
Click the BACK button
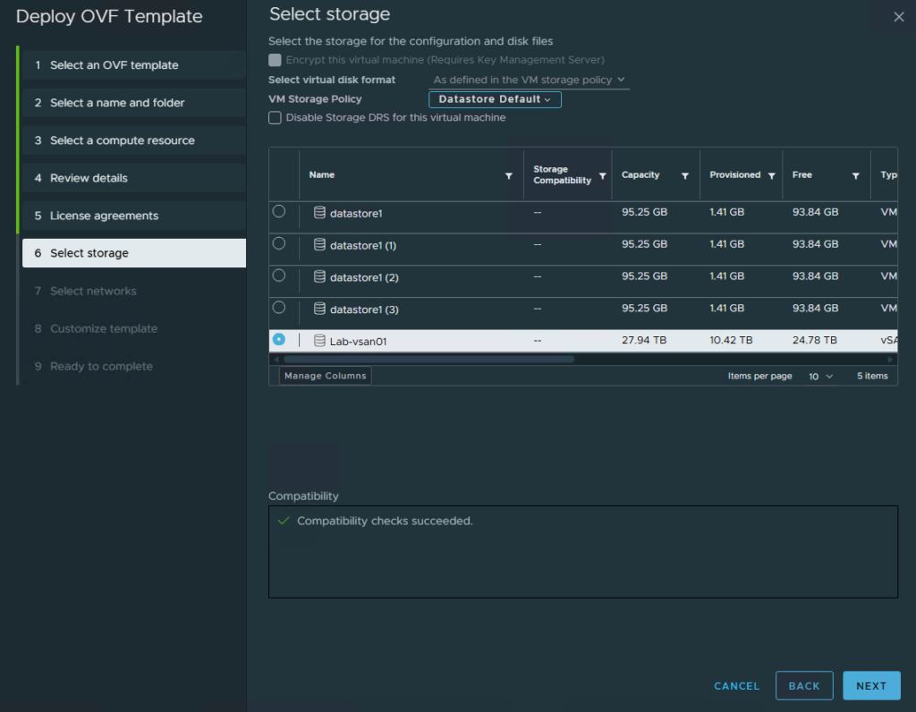(804, 686)
